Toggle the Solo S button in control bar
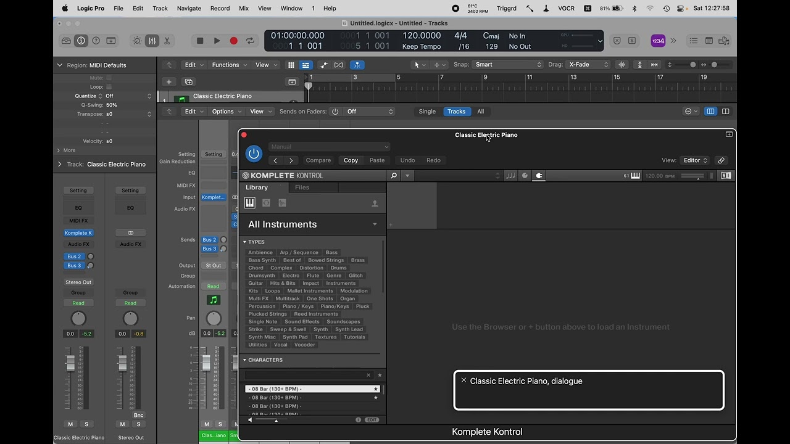This screenshot has width=790, height=444. (632, 41)
